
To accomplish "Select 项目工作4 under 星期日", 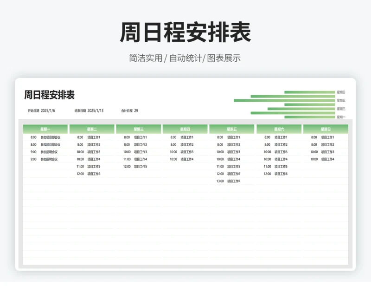I will click(328, 159).
